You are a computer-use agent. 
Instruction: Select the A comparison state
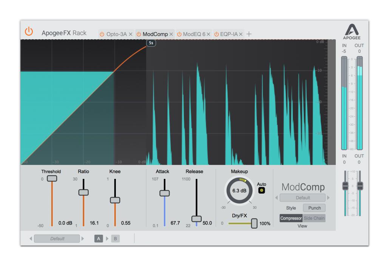99,238
